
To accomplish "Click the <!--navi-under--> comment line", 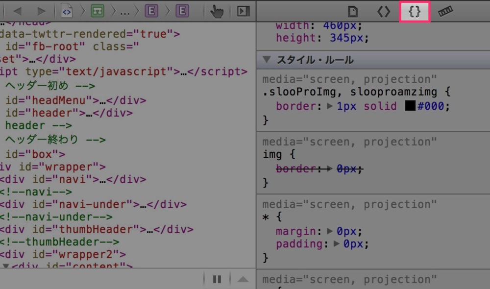I will click(56, 217).
